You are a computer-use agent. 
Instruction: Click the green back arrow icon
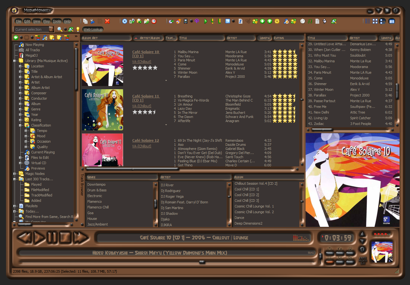16,38
